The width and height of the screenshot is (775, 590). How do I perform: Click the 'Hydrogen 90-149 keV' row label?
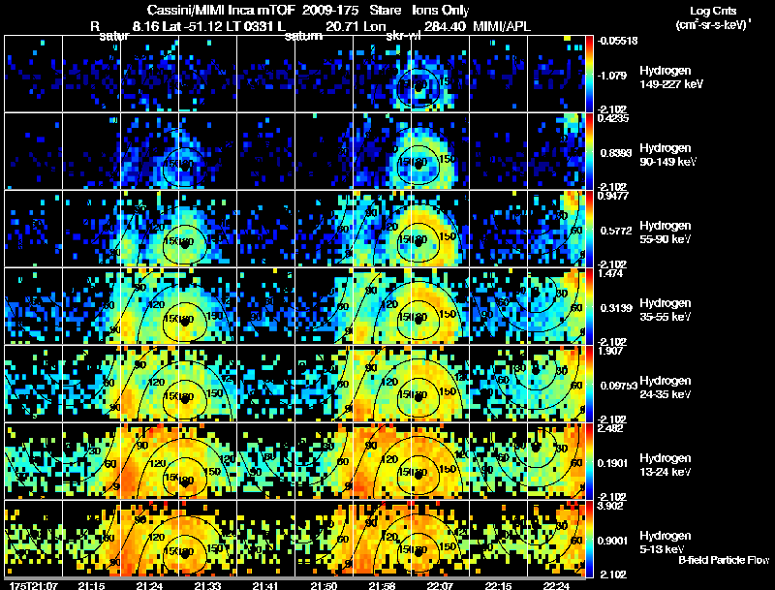point(668,155)
